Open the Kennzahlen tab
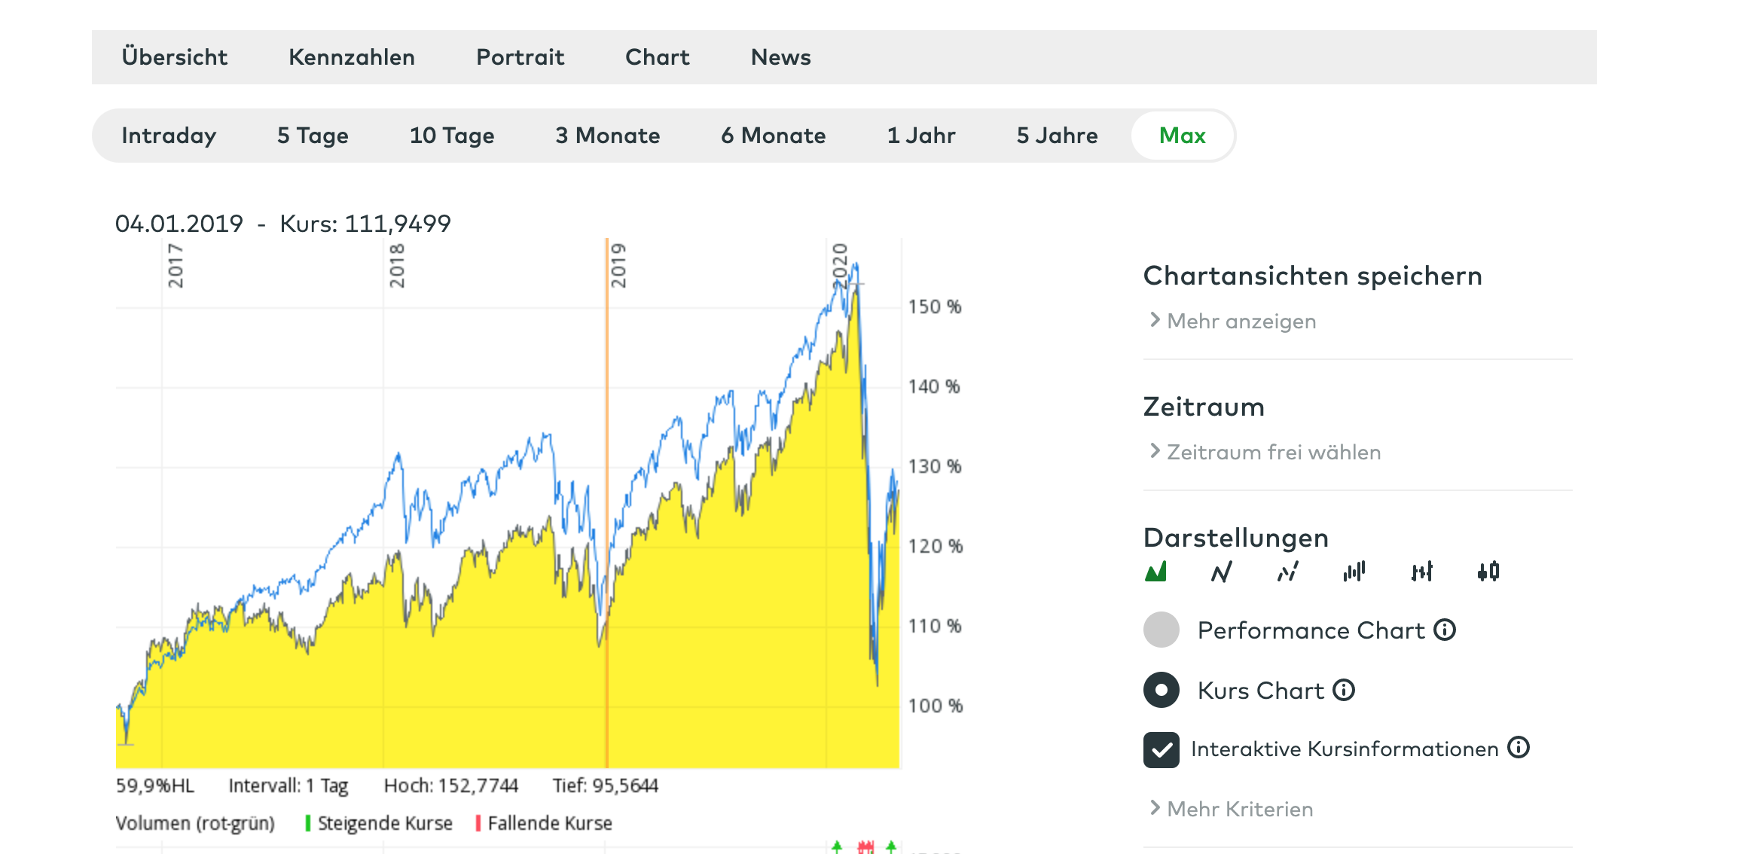 352,57
